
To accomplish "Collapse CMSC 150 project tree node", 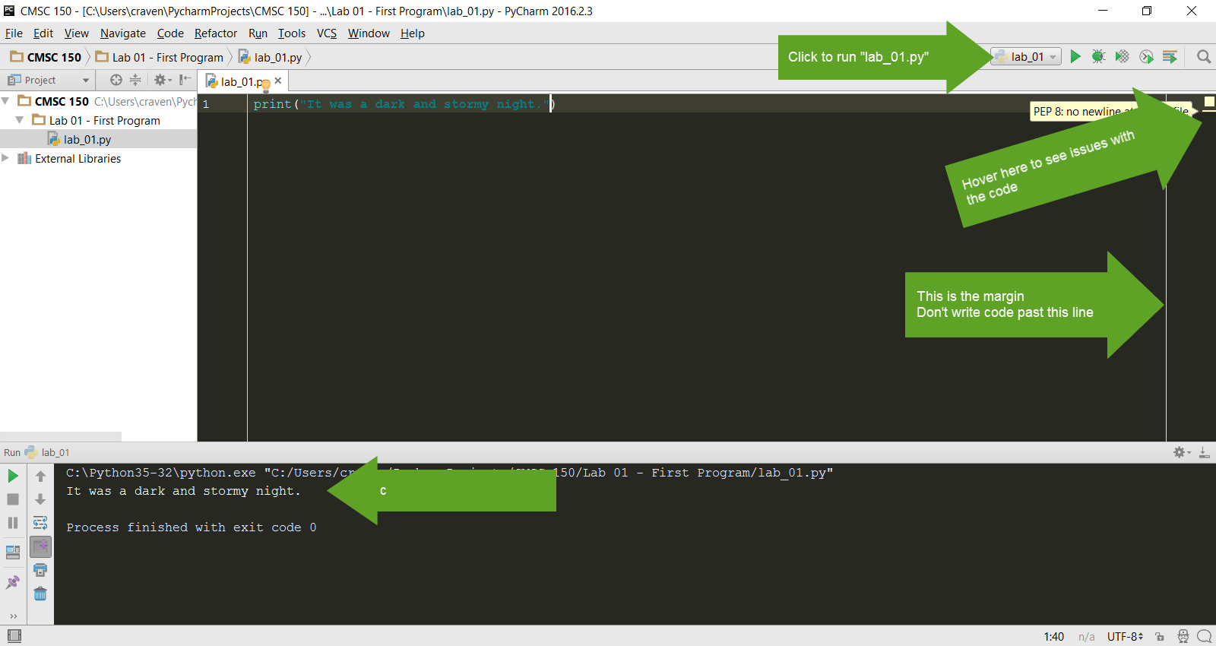I will coord(6,101).
